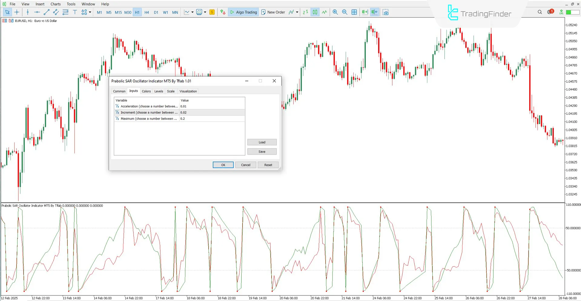Zoom in on the chart

tap(335, 12)
